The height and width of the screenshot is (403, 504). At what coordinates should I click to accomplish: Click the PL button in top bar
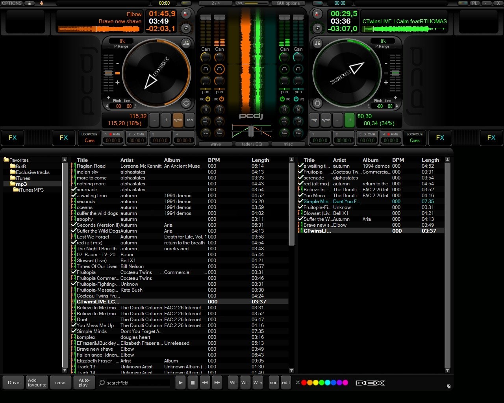pos(474,3)
